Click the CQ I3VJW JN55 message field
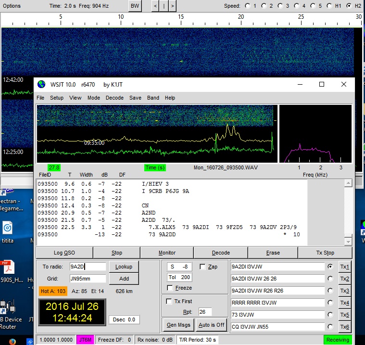Viewport: 365px width, 345px height. coord(277,327)
